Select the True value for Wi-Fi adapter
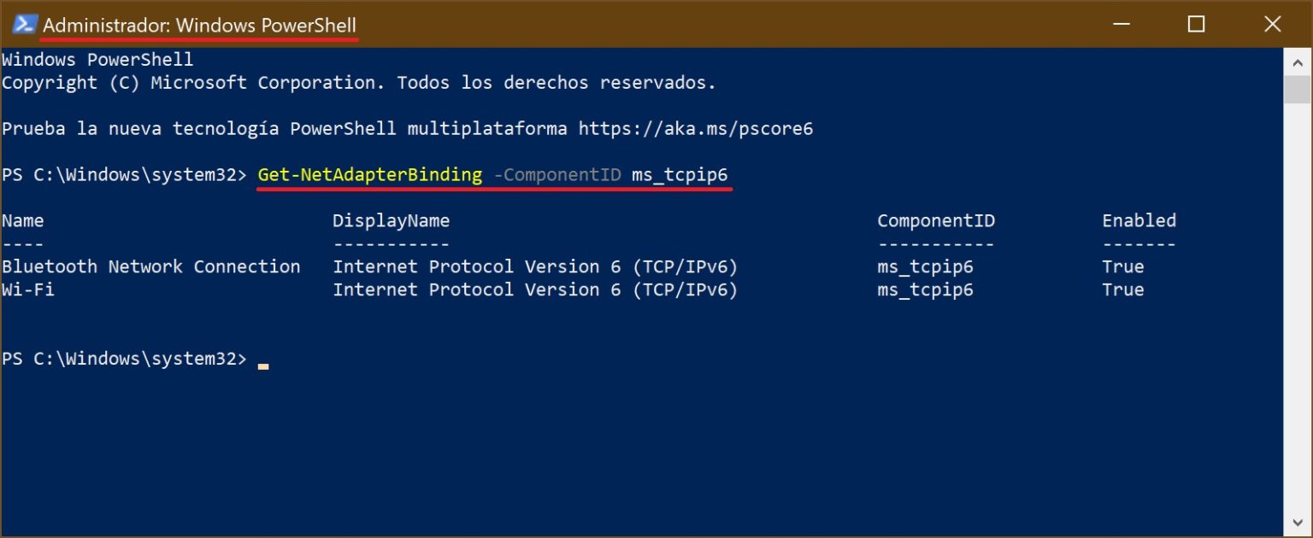This screenshot has height=538, width=1313. click(1122, 289)
